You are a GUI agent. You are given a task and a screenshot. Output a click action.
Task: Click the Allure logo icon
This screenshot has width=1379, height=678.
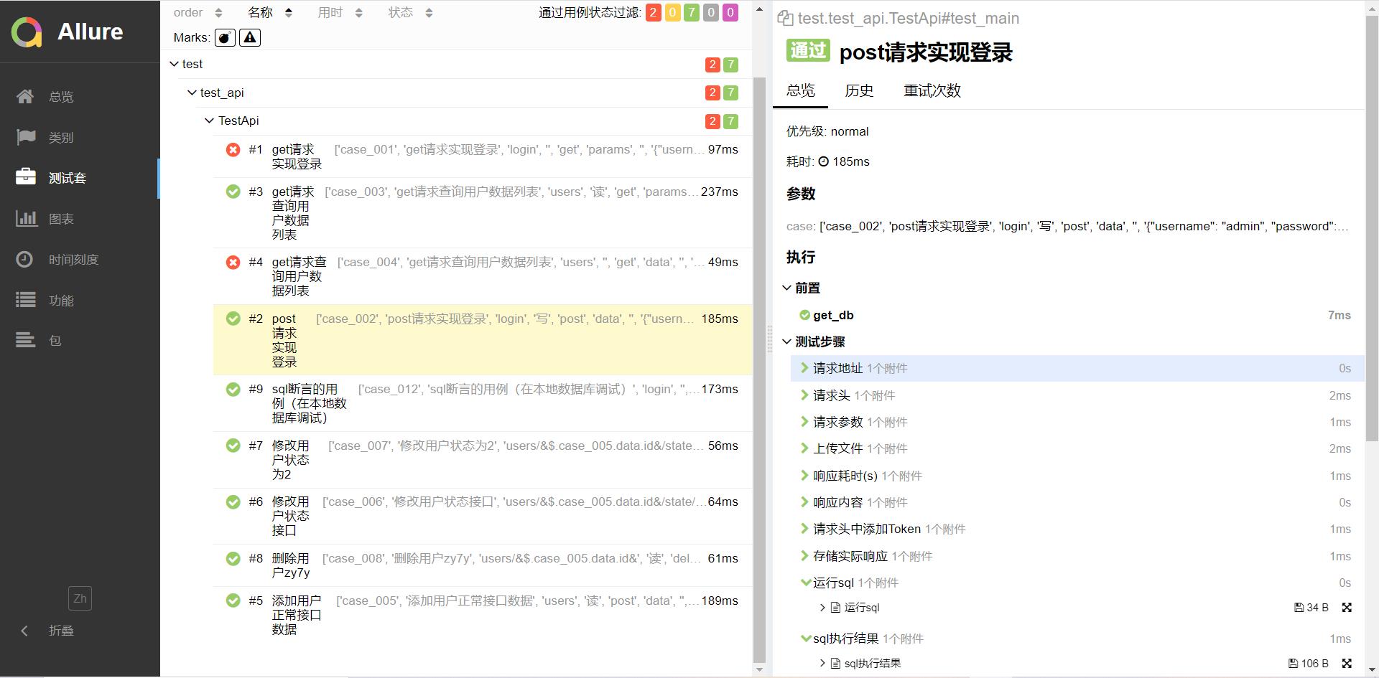click(27, 32)
